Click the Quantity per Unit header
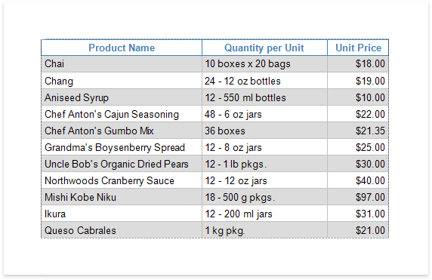The image size is (432, 280). [x=264, y=48]
